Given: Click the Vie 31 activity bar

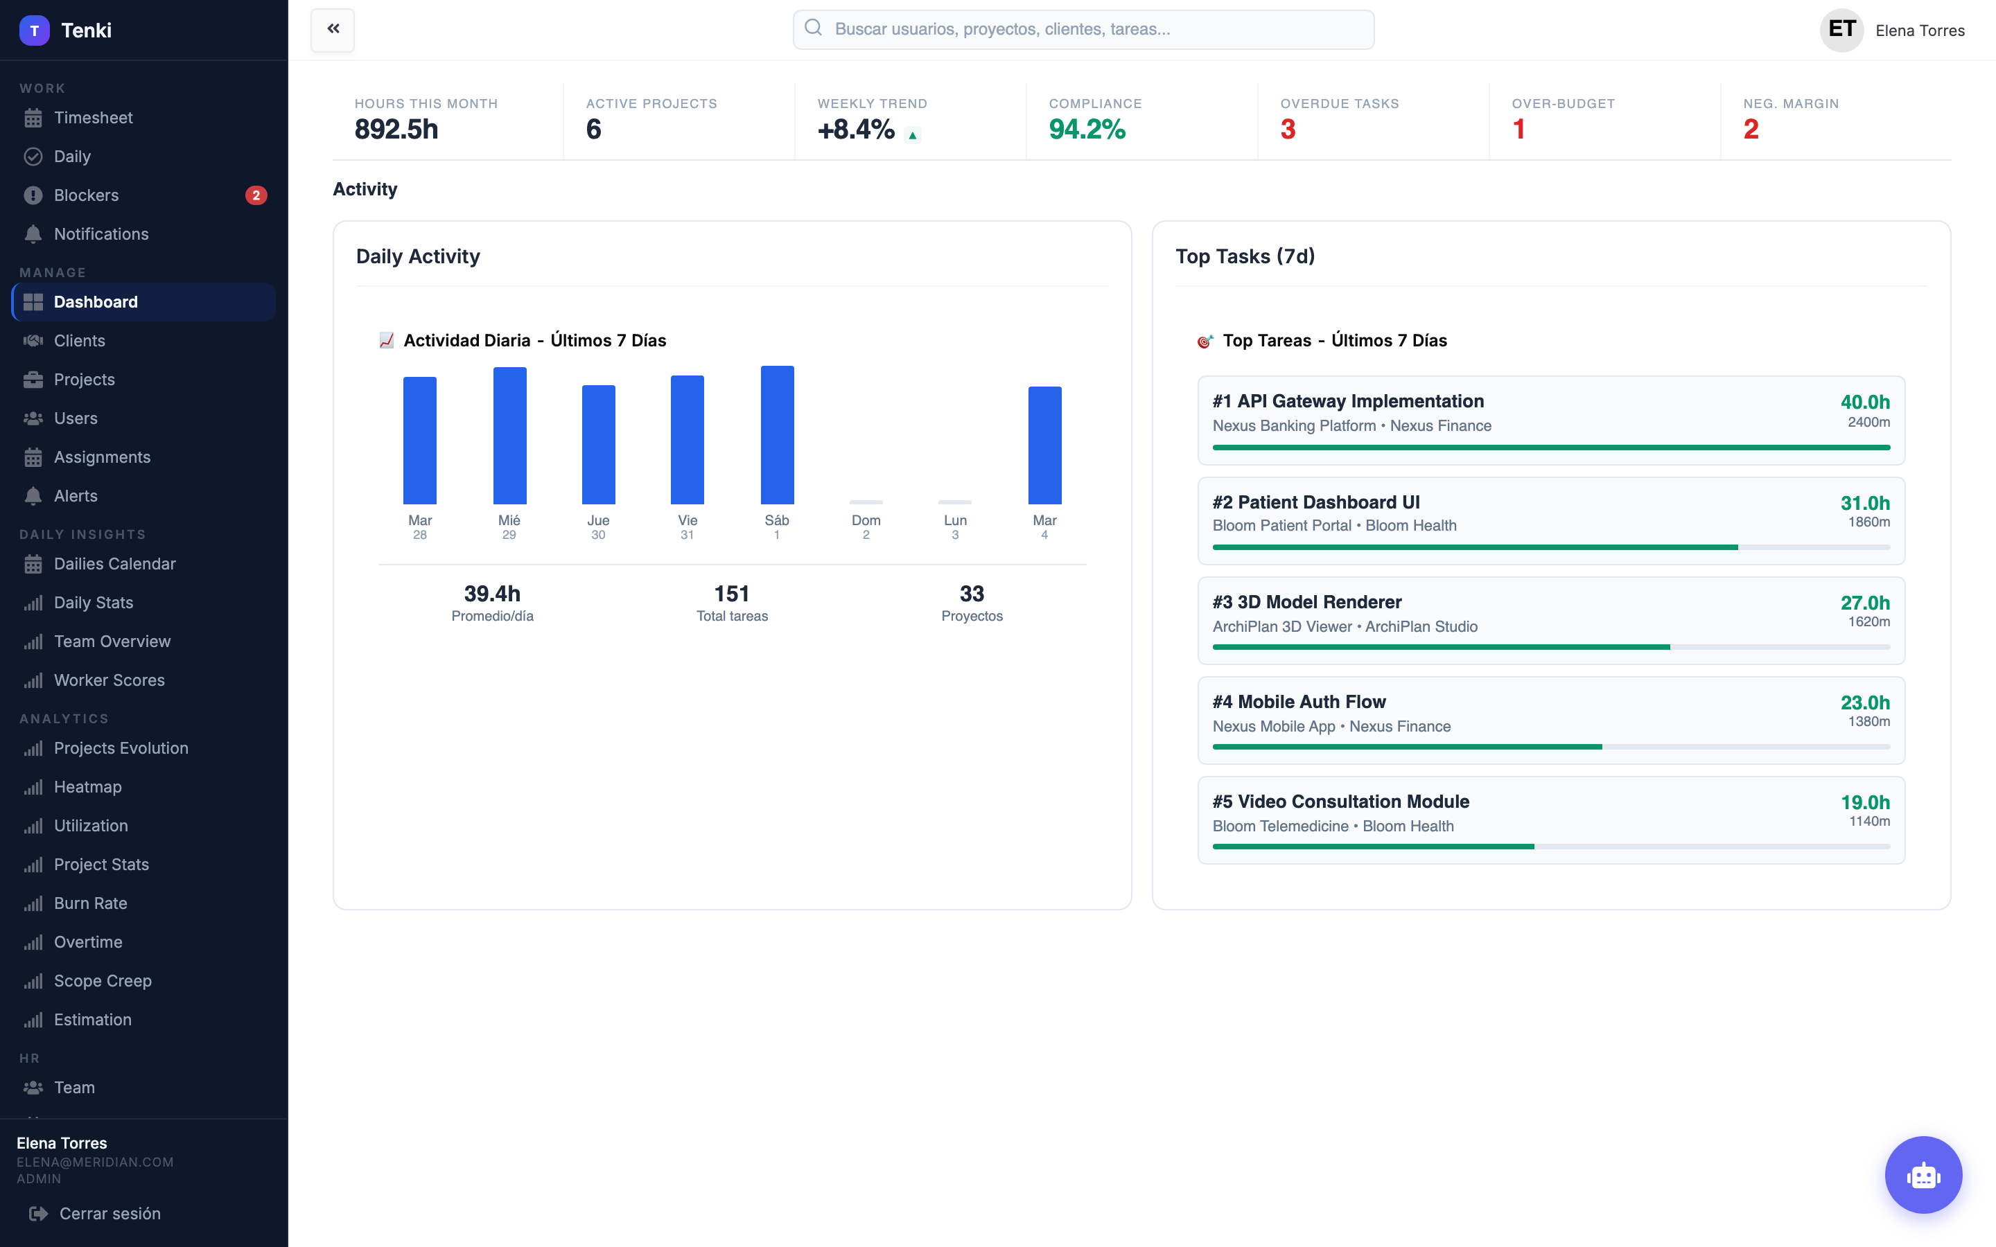Looking at the screenshot, I should pos(687,440).
